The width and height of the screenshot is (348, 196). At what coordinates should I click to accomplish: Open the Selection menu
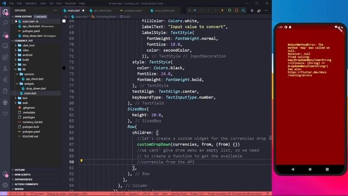click(x=31, y=3)
